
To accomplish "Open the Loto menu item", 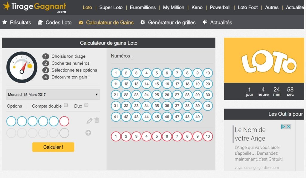I will tap(87, 7).
